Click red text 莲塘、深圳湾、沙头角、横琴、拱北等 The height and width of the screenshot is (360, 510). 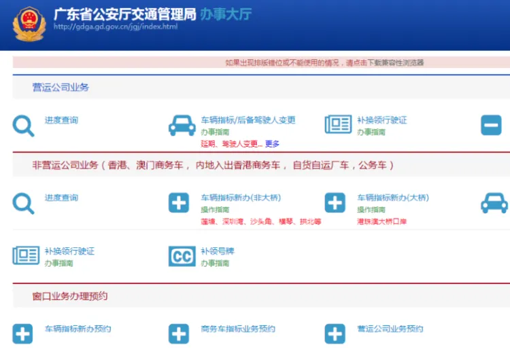pyautogui.click(x=261, y=221)
